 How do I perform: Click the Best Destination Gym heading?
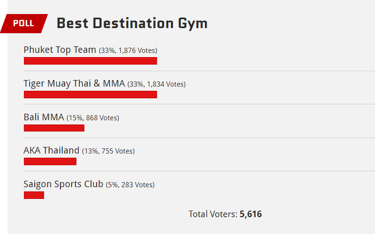[x=132, y=23]
